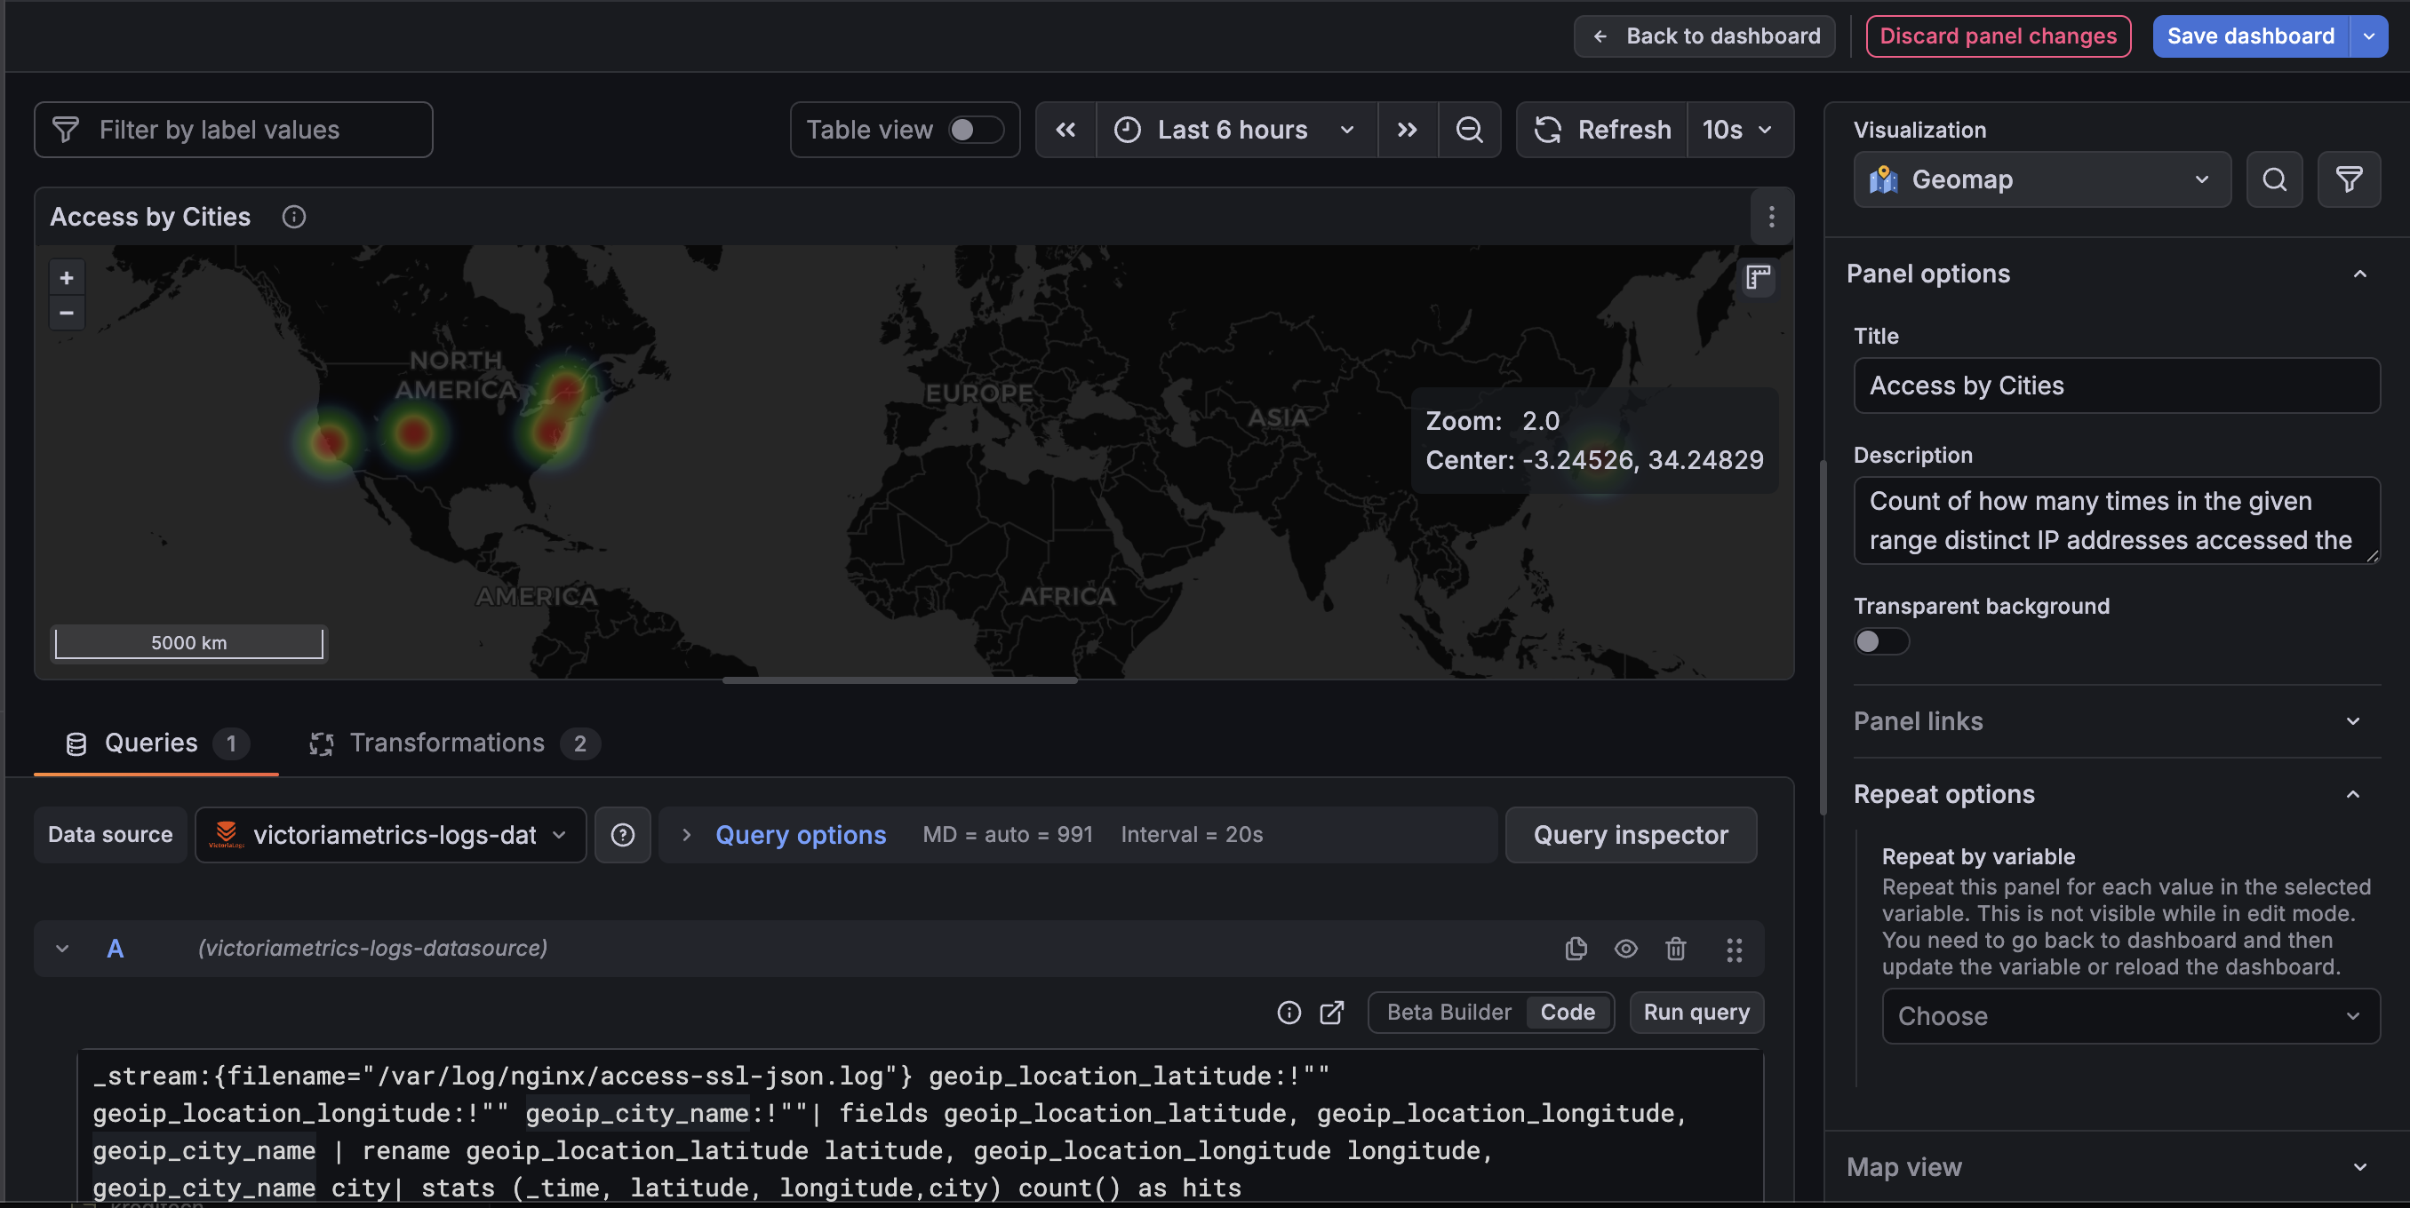Click the Geomap visualization icon
Viewport: 2410px width, 1208px height.
(x=1883, y=179)
